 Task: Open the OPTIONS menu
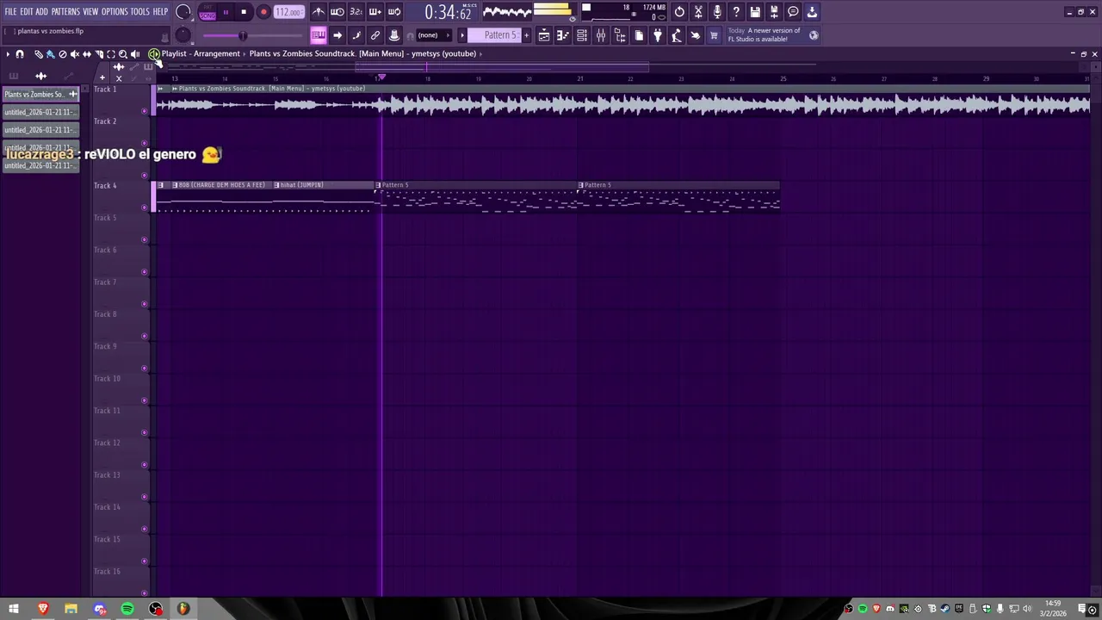point(115,12)
